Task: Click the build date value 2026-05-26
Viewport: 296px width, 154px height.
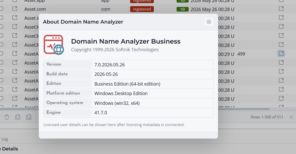Action: click(x=106, y=74)
